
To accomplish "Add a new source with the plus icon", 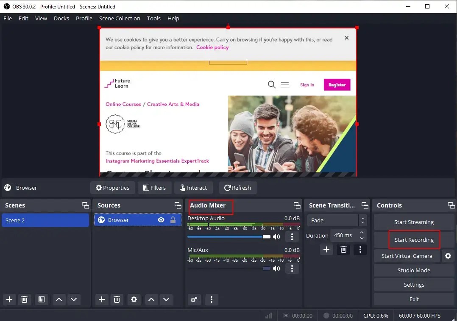I will coord(101,299).
